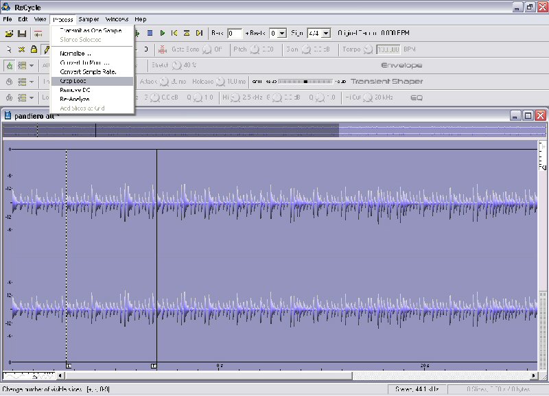
Task: Click the Tempo knob
Action: coord(368,49)
